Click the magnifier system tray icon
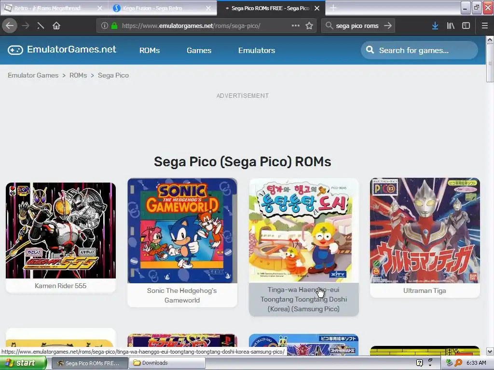494x370 pixels. pos(459,363)
